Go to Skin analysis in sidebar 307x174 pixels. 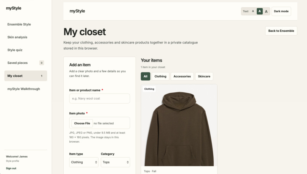[x=26, y=37]
